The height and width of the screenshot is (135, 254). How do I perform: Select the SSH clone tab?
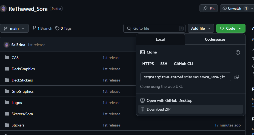pyautogui.click(x=164, y=64)
